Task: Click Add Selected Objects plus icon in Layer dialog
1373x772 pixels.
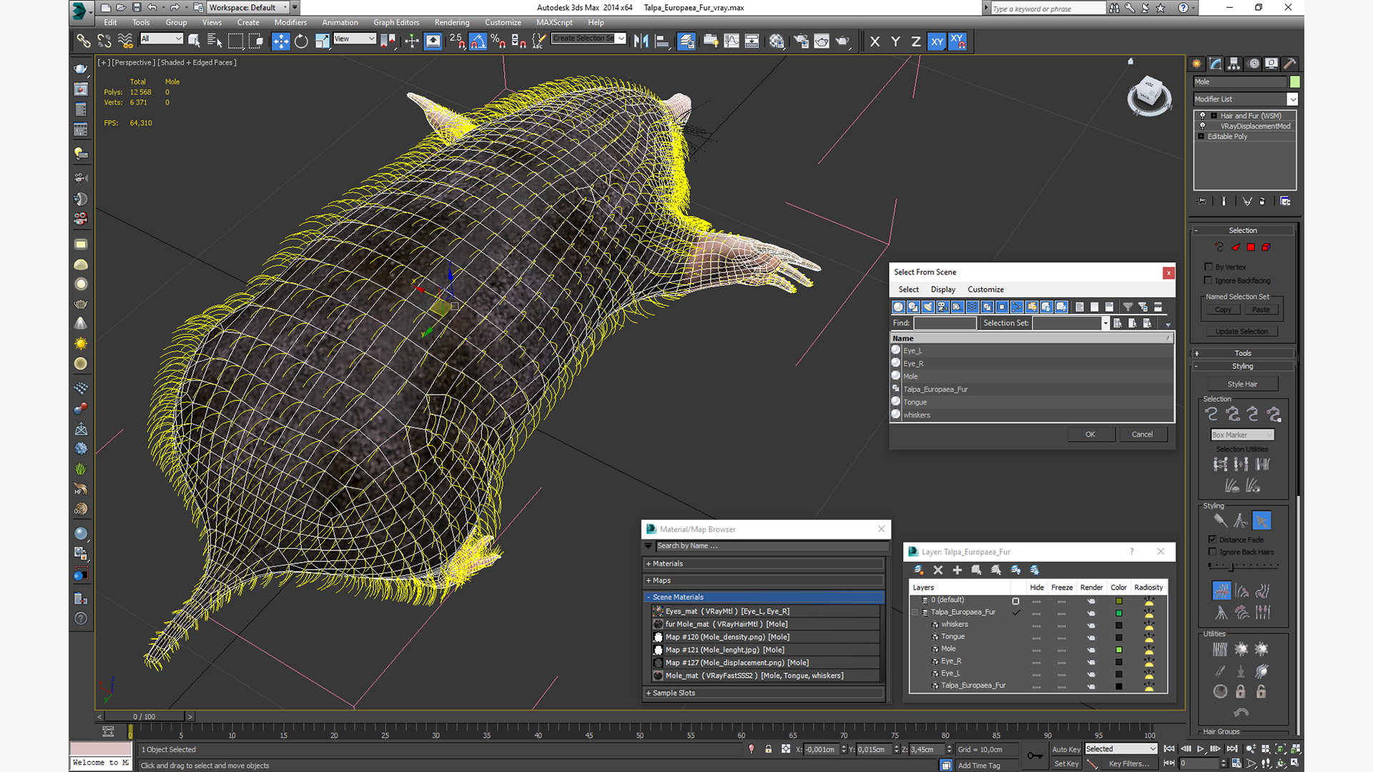Action: 958,570
